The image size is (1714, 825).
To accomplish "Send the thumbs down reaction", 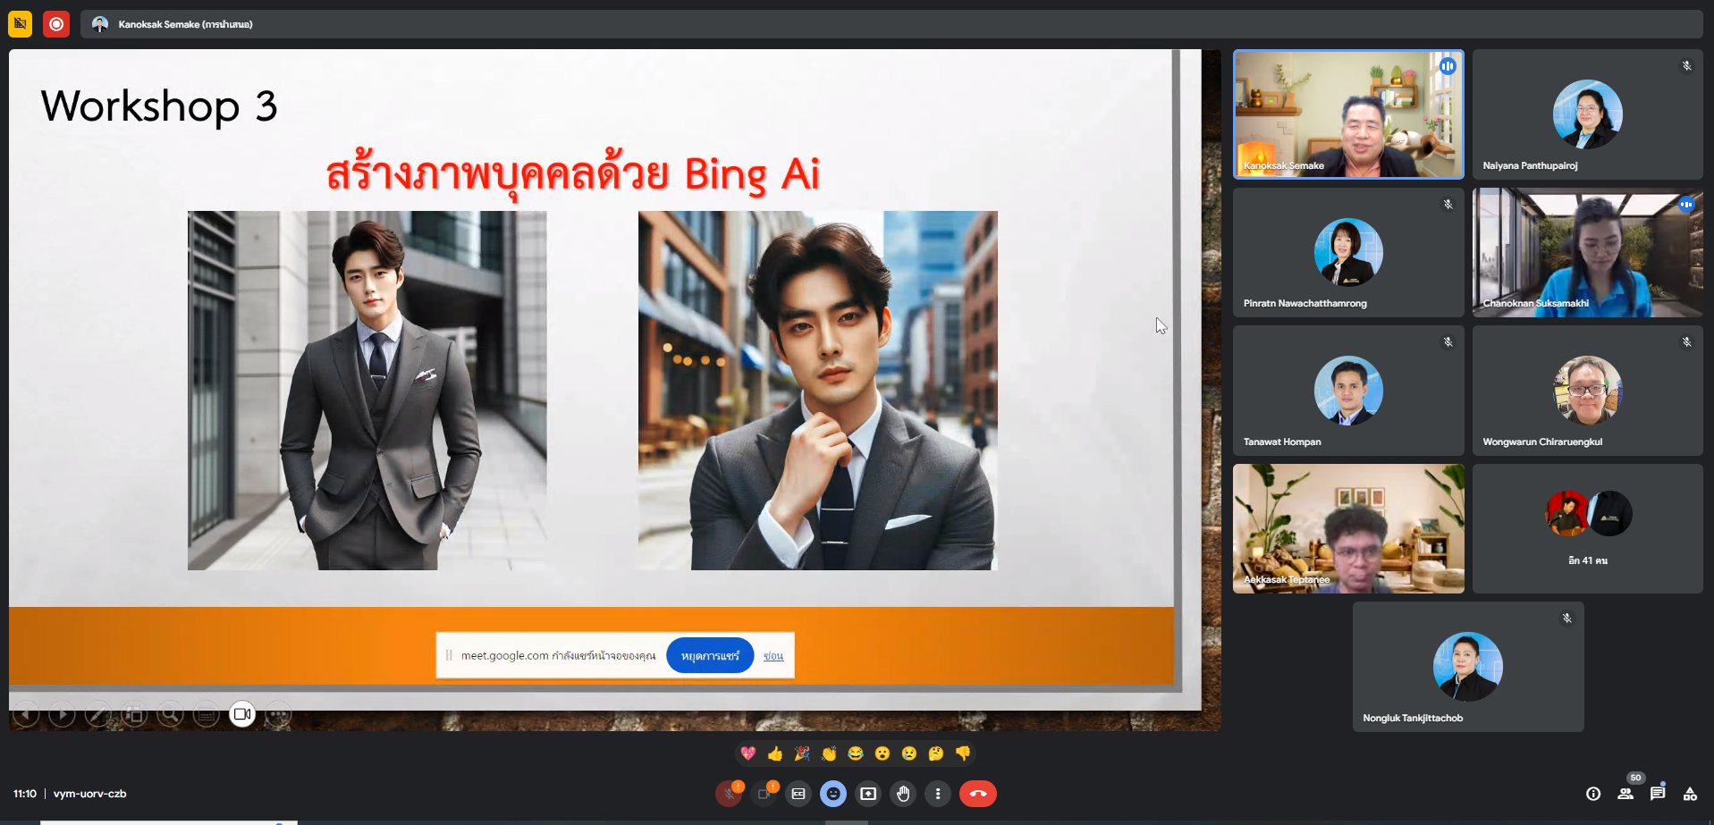I will pyautogui.click(x=963, y=753).
